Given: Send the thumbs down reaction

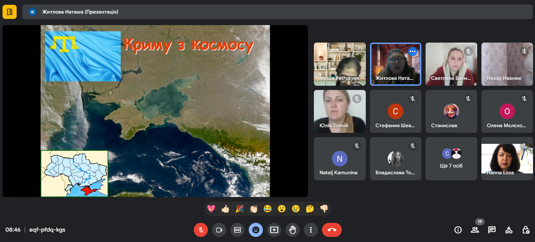Looking at the screenshot, I should coord(324,209).
